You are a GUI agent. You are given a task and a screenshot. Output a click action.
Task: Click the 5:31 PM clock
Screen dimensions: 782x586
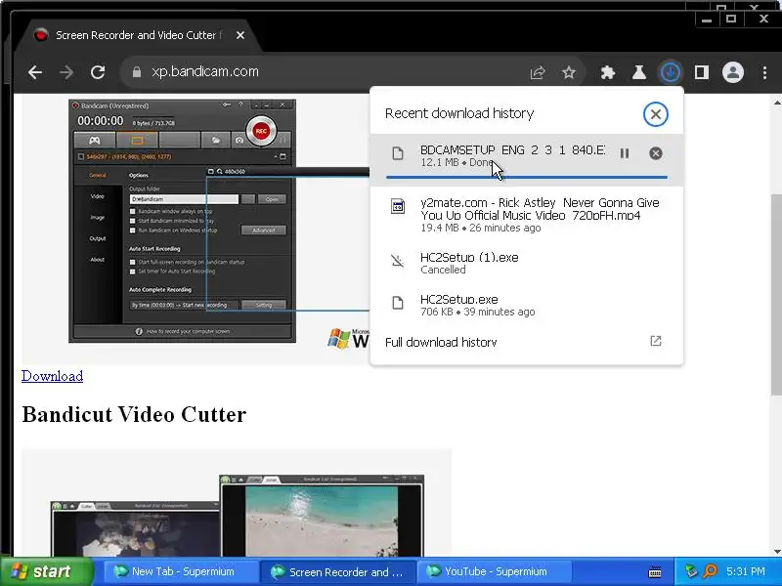click(x=746, y=571)
